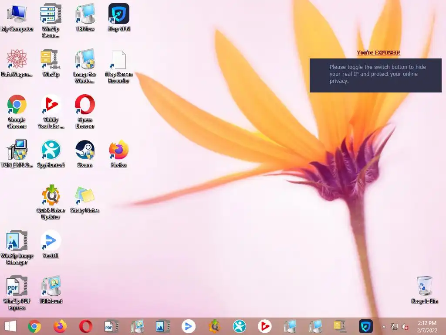This screenshot has height=335, width=446.
Task: Launch iTop VPN from the desktop
Action: tap(118, 17)
